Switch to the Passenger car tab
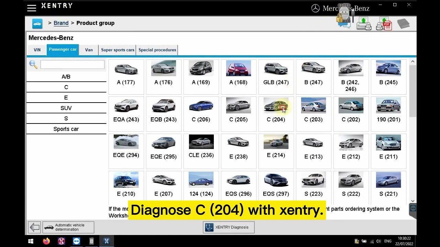This screenshot has width=440, height=247. pos(63,49)
